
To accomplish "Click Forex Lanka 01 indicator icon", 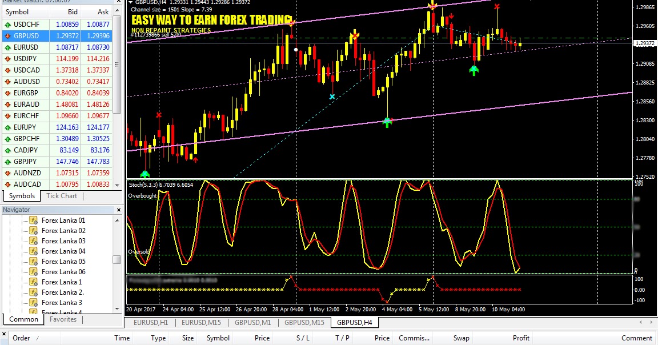I will point(33,220).
